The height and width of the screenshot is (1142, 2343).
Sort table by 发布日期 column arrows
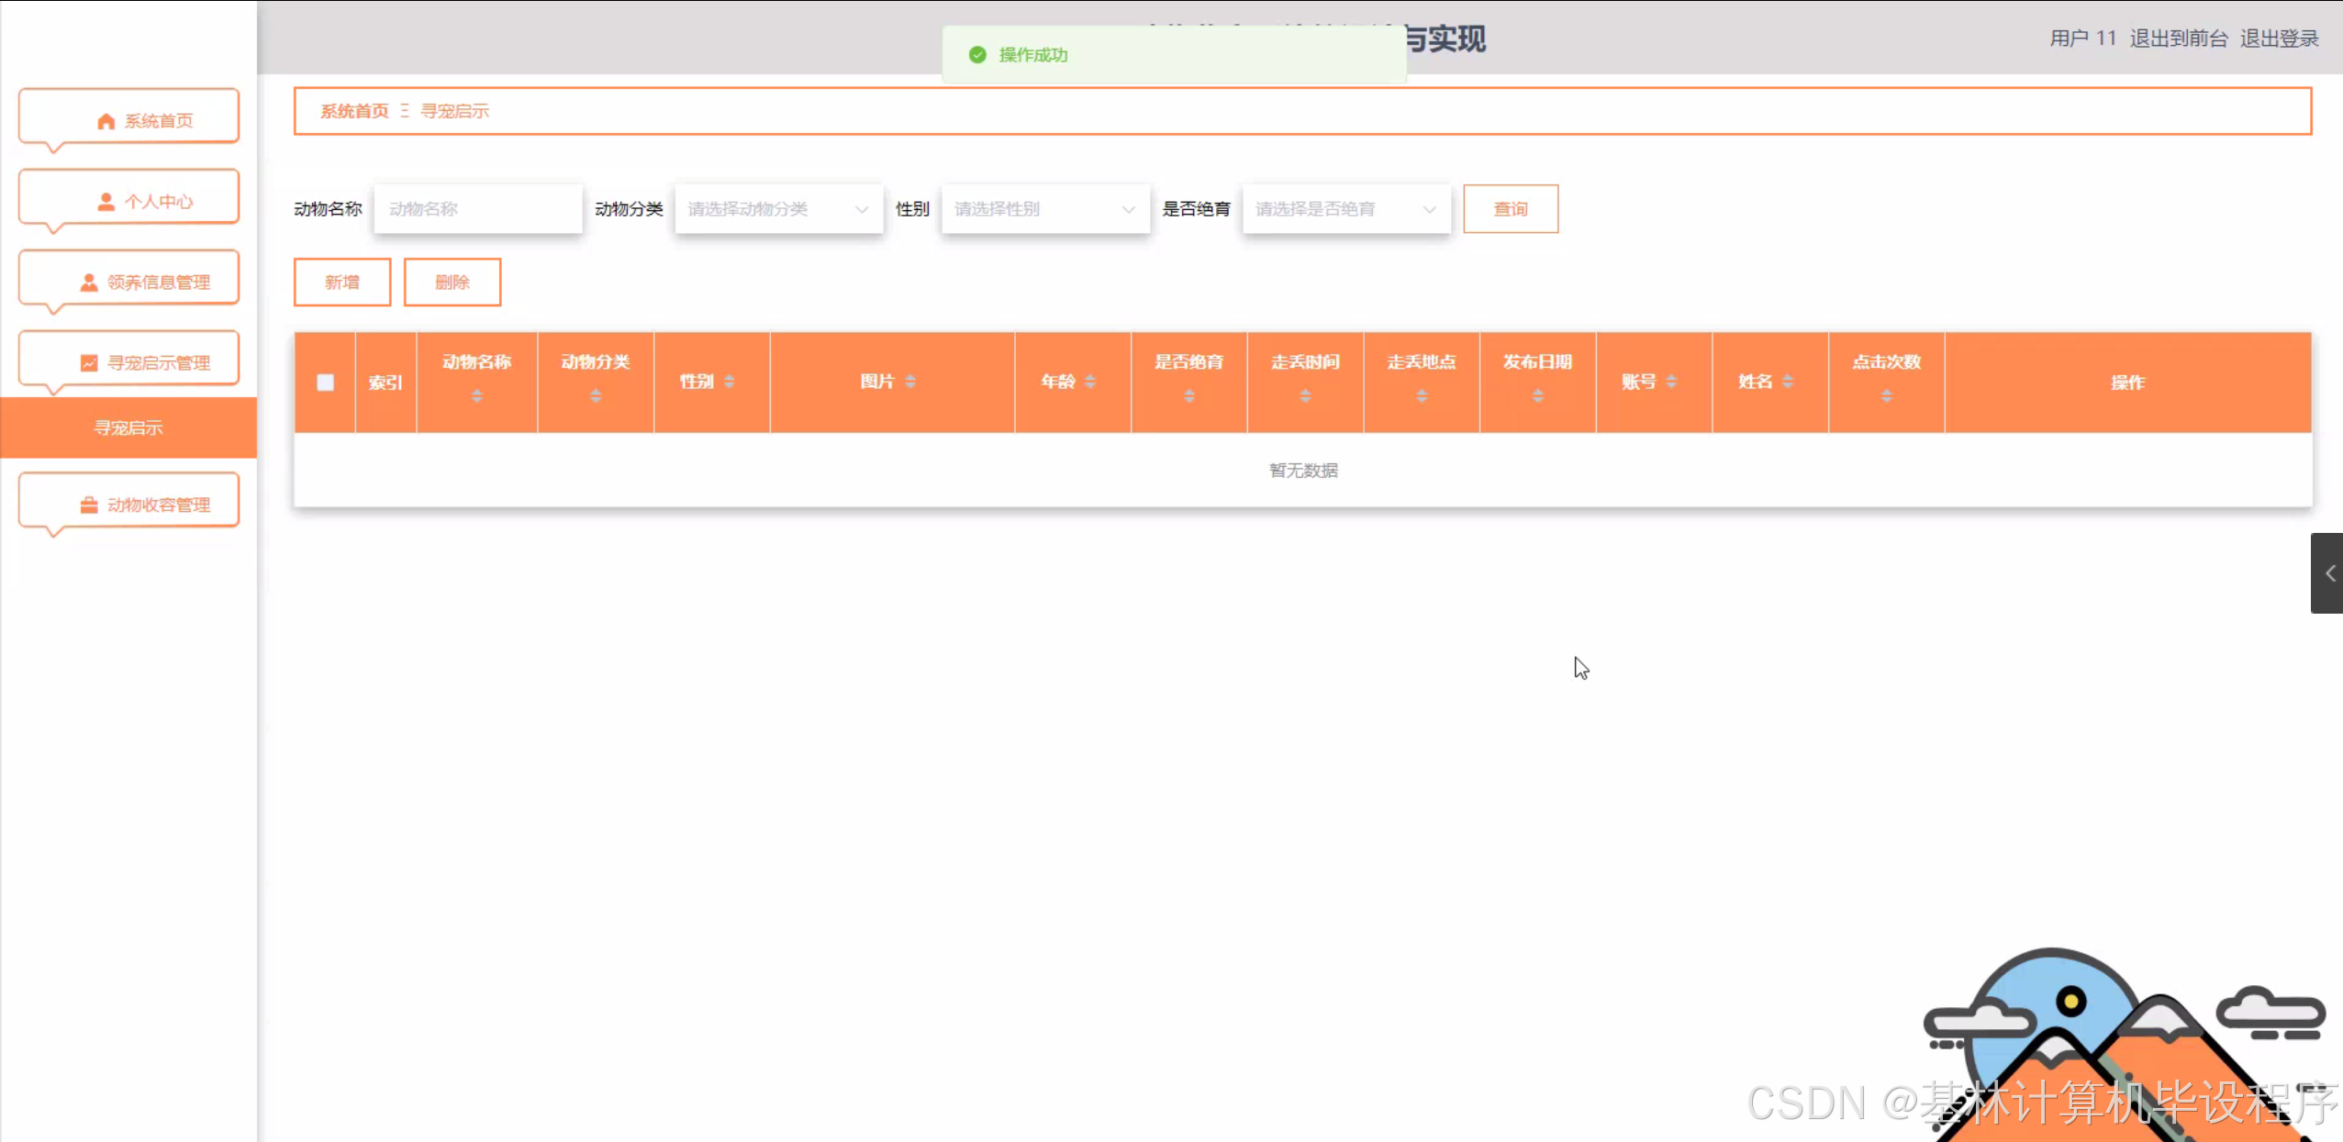[1537, 396]
